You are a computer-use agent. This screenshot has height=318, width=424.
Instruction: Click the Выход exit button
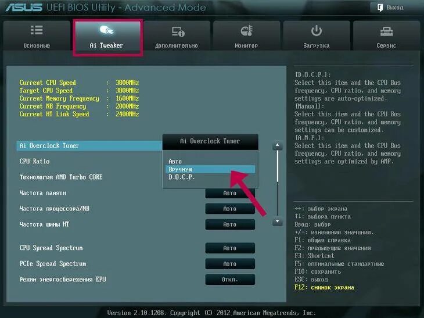[x=391, y=8]
